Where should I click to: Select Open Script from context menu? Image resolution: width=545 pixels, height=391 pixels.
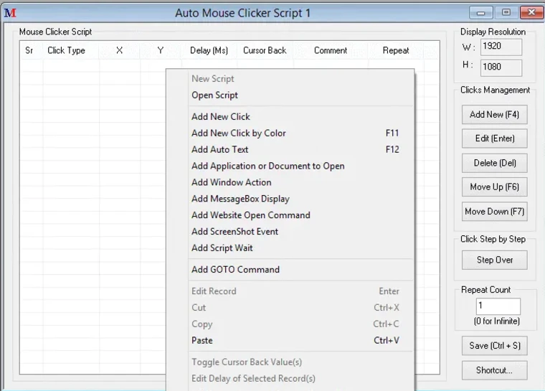point(214,95)
